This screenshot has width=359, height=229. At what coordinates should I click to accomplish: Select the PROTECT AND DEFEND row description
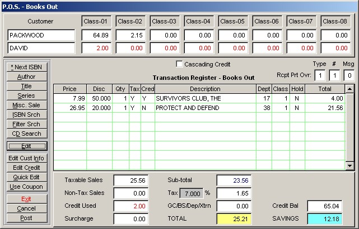pos(206,108)
